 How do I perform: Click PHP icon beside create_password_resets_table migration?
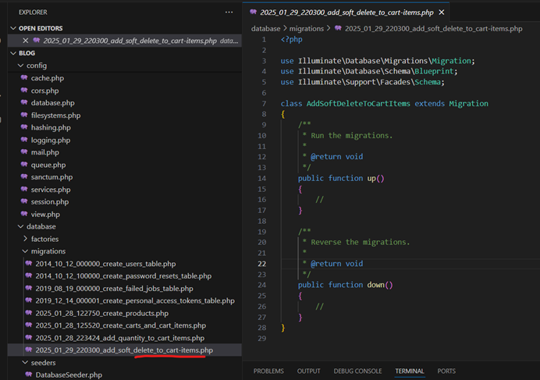29,275
